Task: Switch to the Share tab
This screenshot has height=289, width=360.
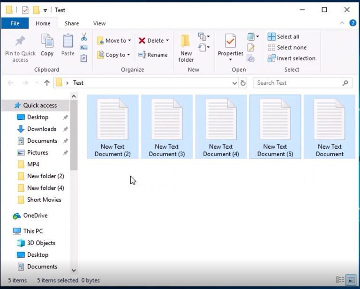Action: coord(72,23)
